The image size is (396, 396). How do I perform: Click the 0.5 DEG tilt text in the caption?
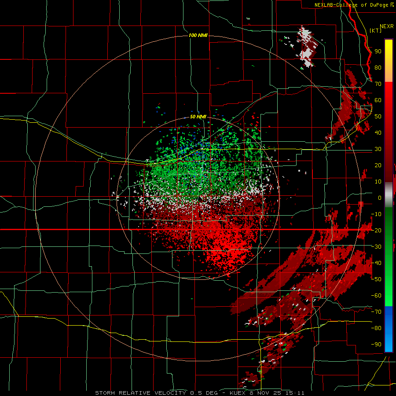pyautogui.click(x=204, y=393)
